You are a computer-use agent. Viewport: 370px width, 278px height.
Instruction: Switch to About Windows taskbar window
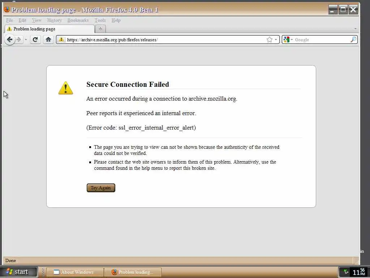75,272
